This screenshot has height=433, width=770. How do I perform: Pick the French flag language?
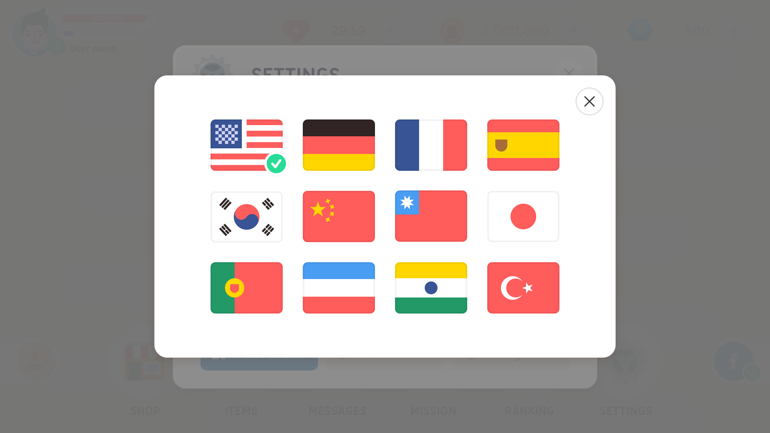pos(431,145)
